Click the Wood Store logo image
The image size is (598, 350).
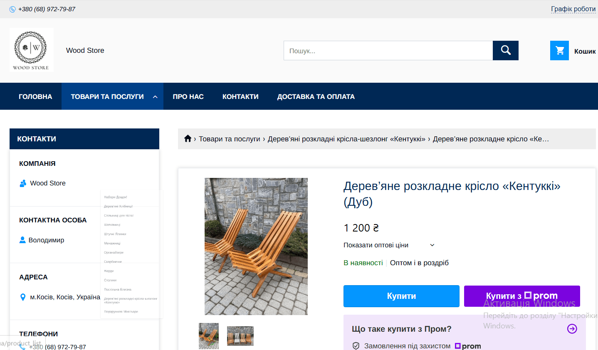point(32,50)
